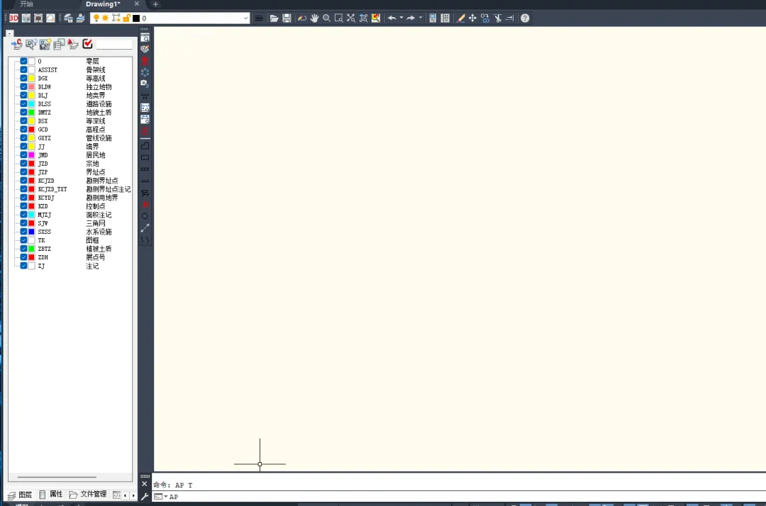Image resolution: width=766 pixels, height=506 pixels.
Task: Save the drawing with the floppy icon
Action: [287, 18]
